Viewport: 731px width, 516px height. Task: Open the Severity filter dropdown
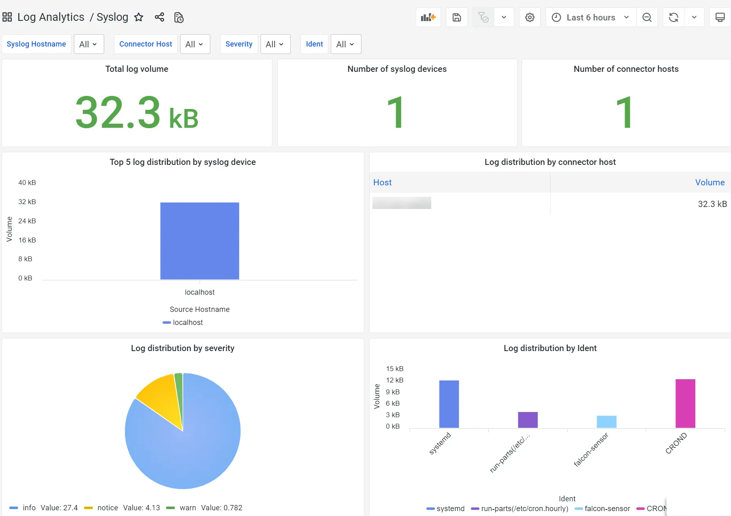pos(275,44)
